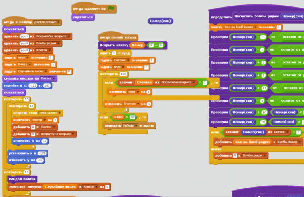Image resolution: width=304 pixels, height=197 pixels.
Task: Open 'Кол-во бомб рядом' dropdown in задать block
Action: (255, 27)
